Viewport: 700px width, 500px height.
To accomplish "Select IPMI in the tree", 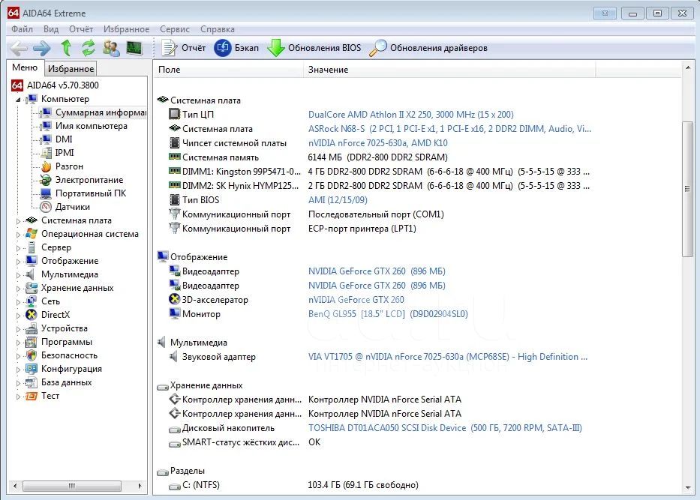I will pyautogui.click(x=65, y=152).
